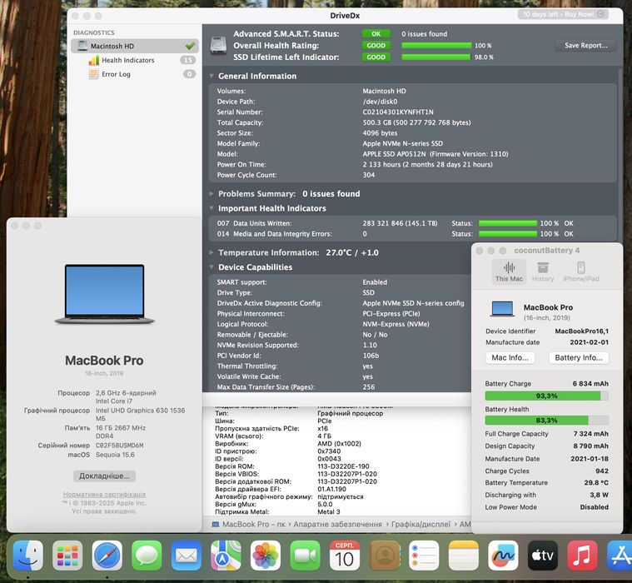Screen dimensions: 632x583
Task: Click MacBook Pro image in About window
Action: click(x=105, y=294)
